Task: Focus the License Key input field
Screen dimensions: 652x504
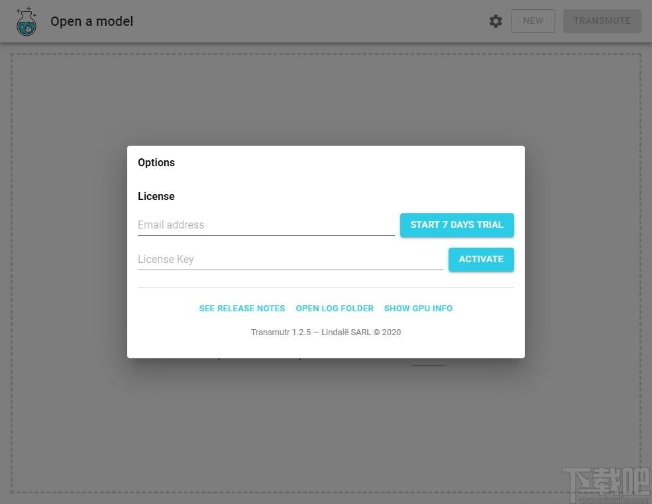Action: click(x=290, y=259)
